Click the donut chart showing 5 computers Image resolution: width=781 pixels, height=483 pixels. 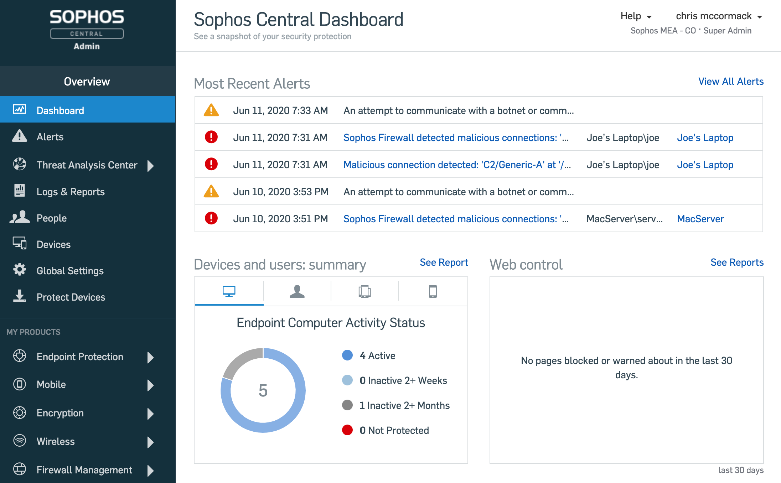pos(263,390)
